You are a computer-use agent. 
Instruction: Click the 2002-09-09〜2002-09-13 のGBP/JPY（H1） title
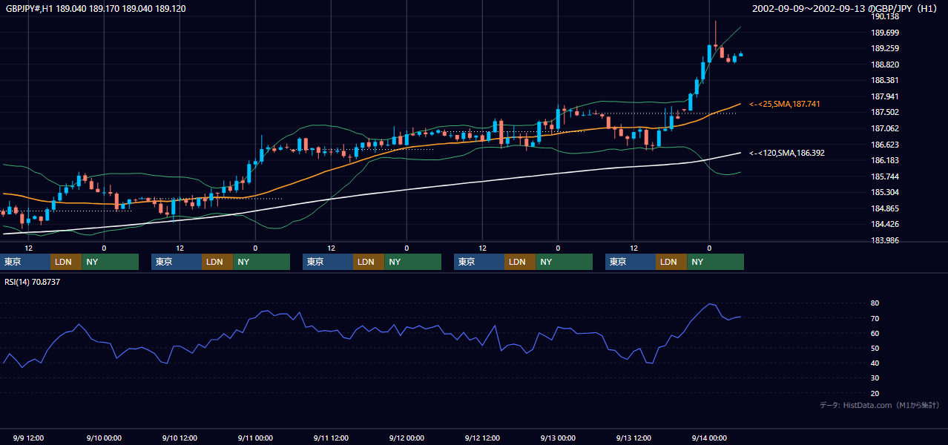[x=844, y=9]
